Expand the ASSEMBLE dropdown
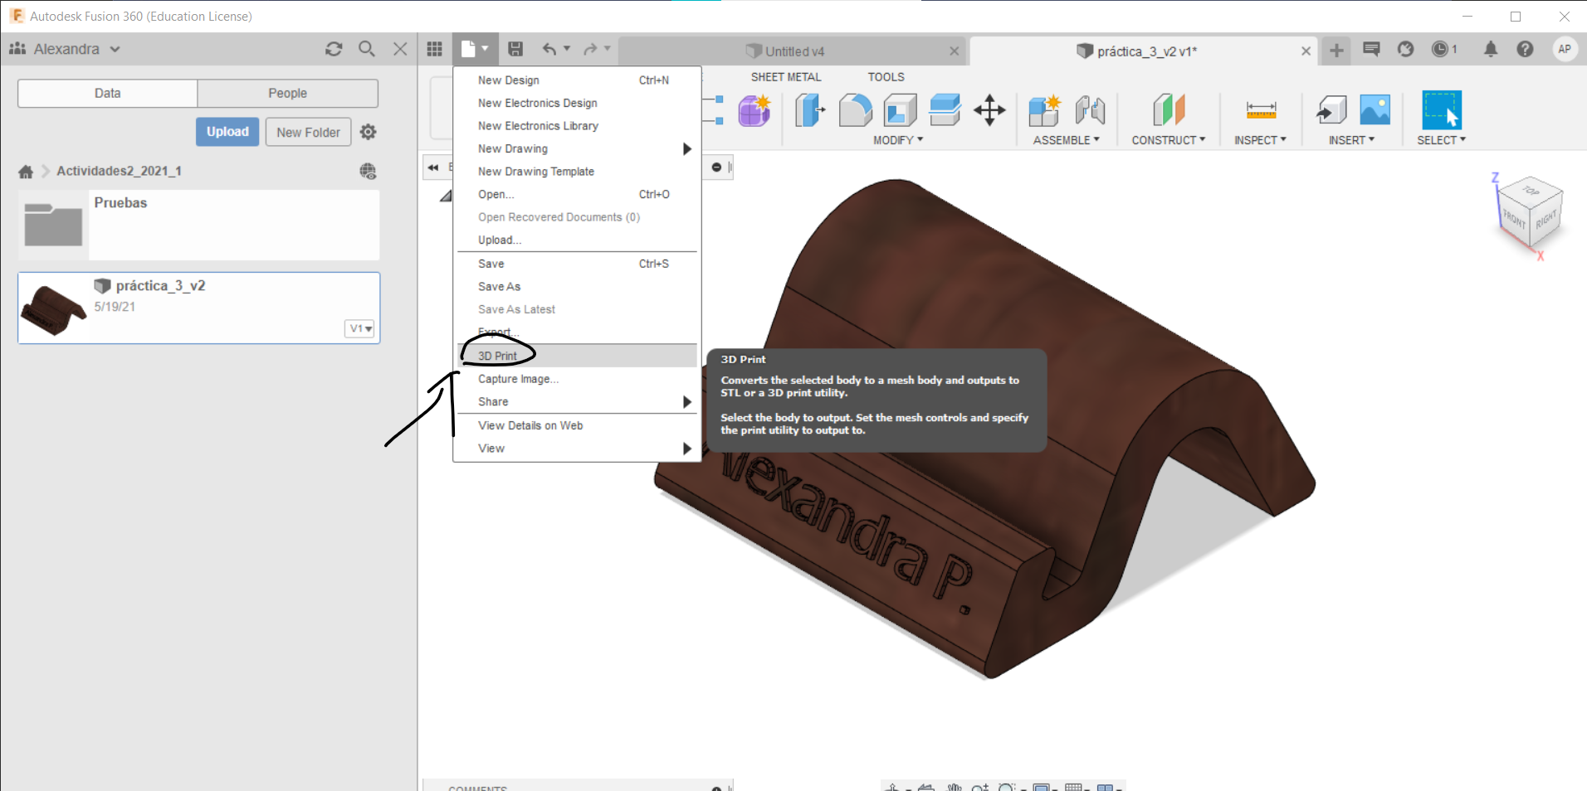The width and height of the screenshot is (1587, 791). pyautogui.click(x=1067, y=140)
